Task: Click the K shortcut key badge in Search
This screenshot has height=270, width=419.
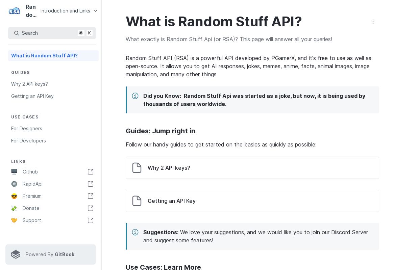Action: pyautogui.click(x=90, y=33)
